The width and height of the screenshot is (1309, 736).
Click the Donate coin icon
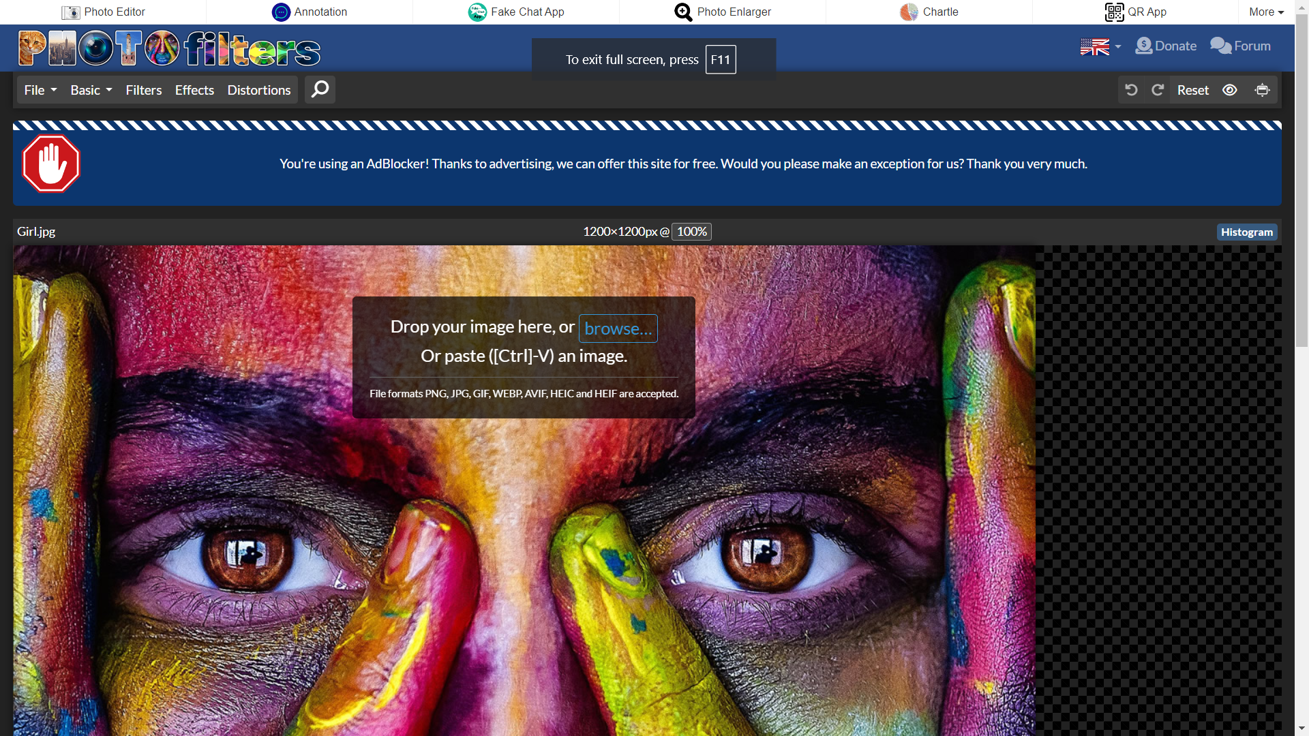[1143, 46]
